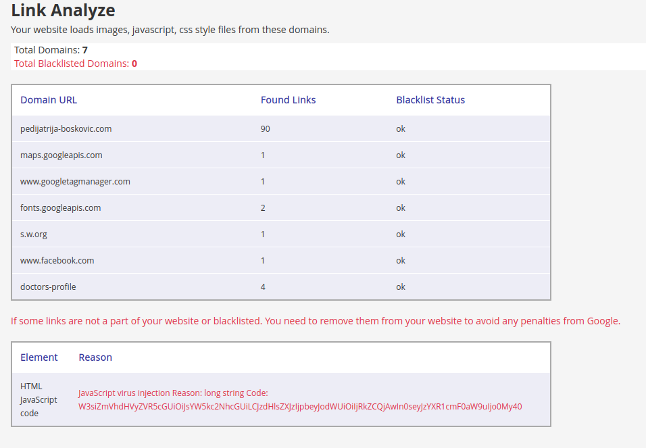Screen dimensions: 646x448
Task: Click the long base64 code string
Action: 300,406
